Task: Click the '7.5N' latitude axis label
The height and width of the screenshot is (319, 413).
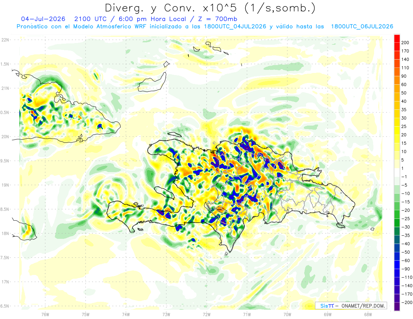Action: click(5, 258)
